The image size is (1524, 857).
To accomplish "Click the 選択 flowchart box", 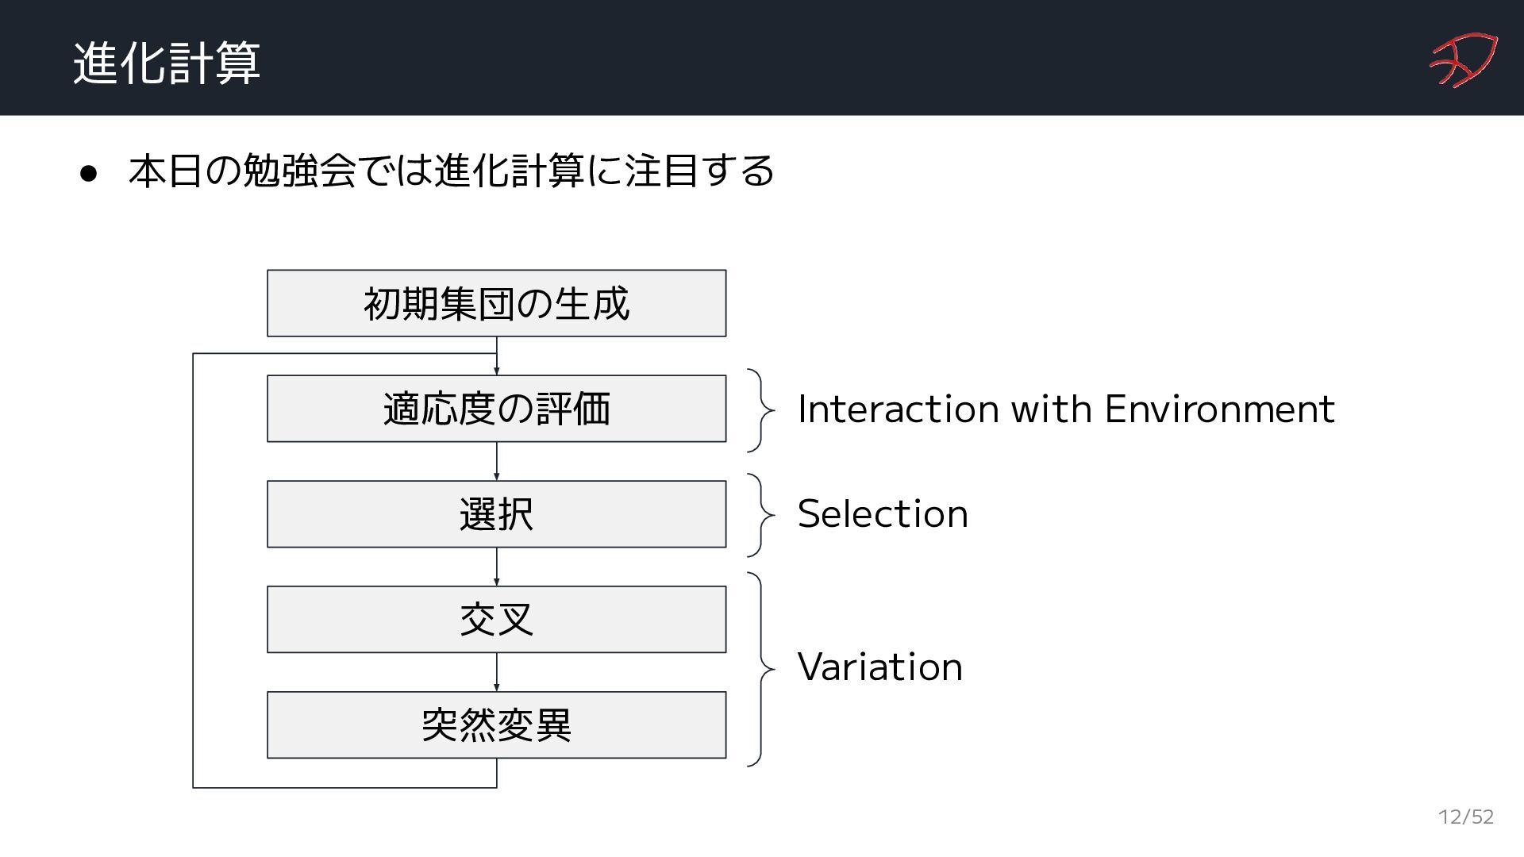I will [x=496, y=514].
